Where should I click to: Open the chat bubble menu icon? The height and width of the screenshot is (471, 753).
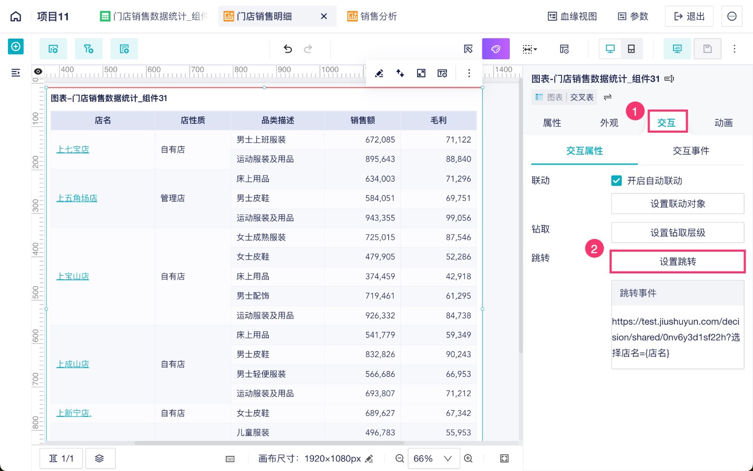coord(732,16)
